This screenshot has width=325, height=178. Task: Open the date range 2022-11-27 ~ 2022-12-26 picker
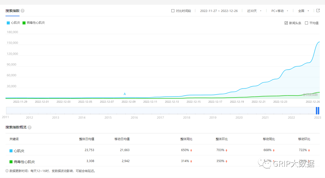pos(219,11)
